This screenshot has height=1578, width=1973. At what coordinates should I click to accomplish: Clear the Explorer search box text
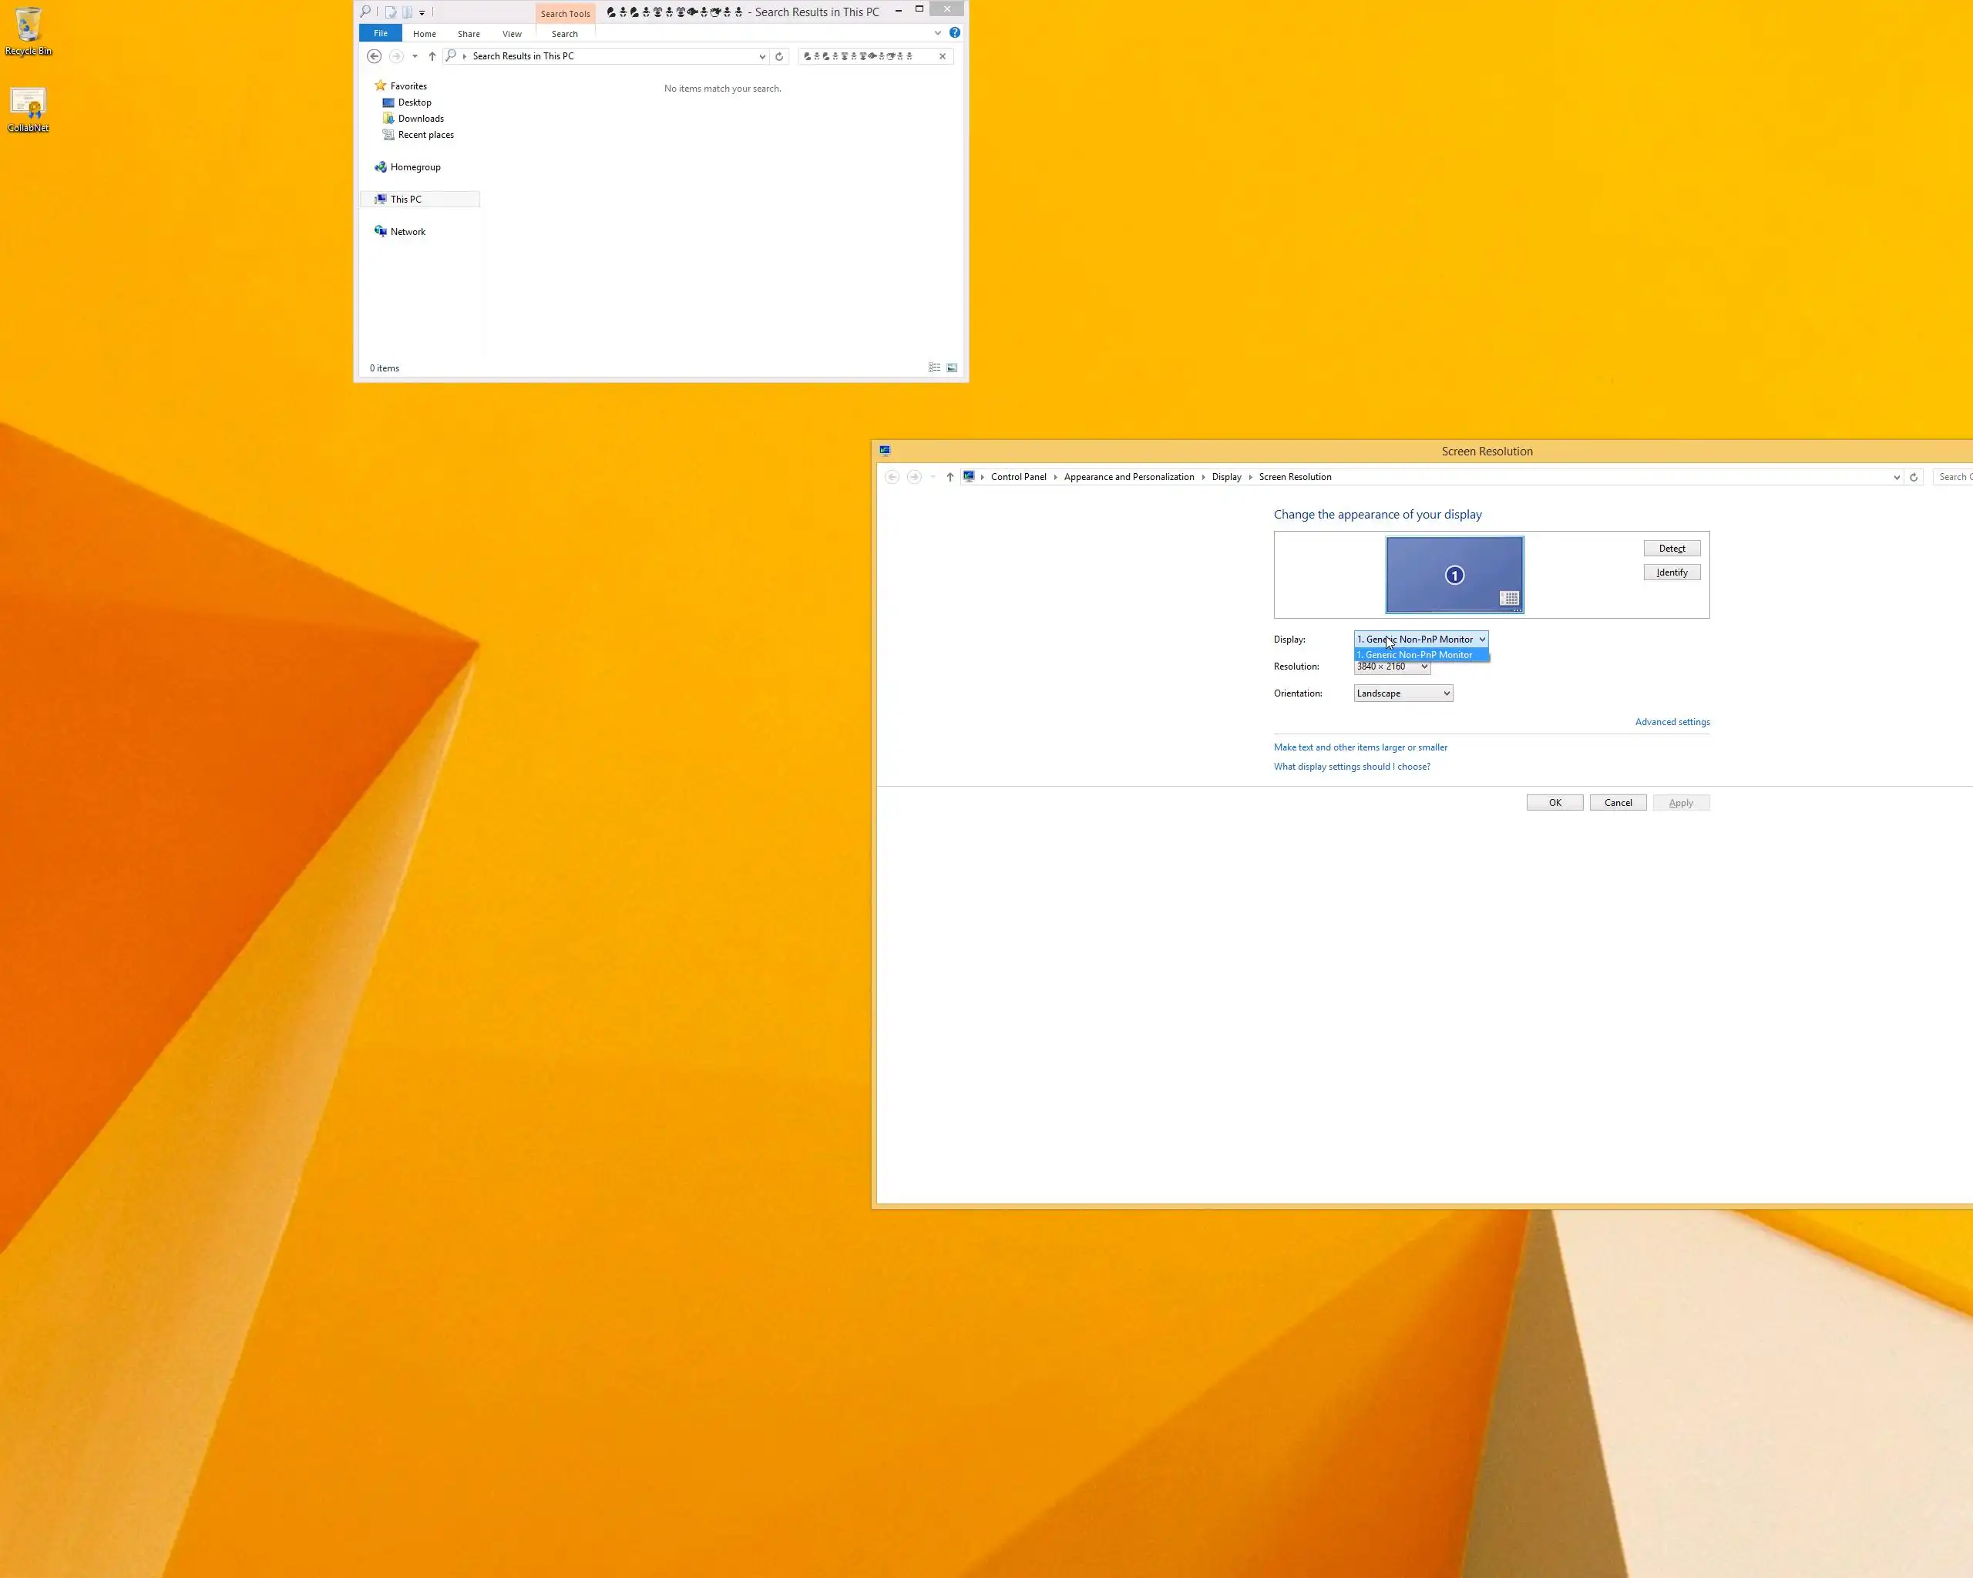(943, 57)
